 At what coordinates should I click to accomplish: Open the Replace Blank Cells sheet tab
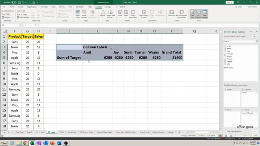104,132
